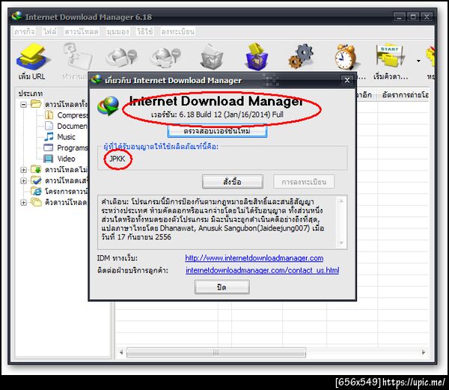This screenshot has width=449, height=390.
Task: Click the ปิด (Close) button in dialog
Action: (x=222, y=287)
